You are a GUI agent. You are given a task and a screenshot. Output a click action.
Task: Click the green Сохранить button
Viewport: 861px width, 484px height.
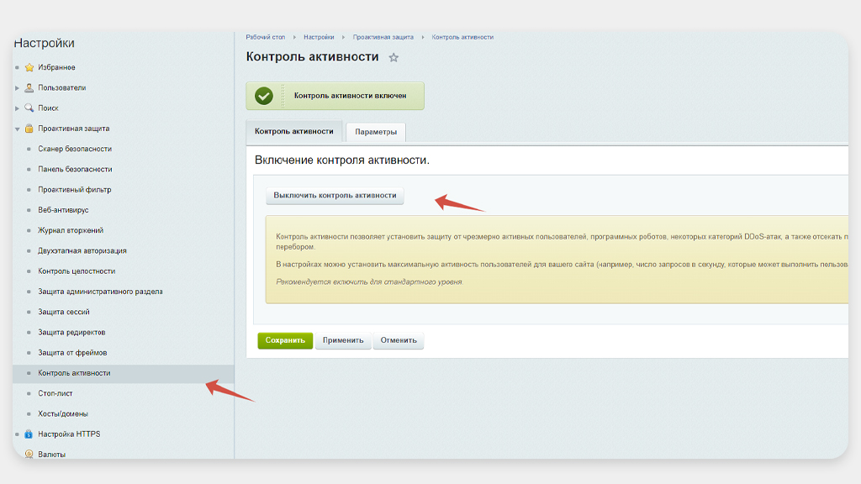pyautogui.click(x=284, y=340)
